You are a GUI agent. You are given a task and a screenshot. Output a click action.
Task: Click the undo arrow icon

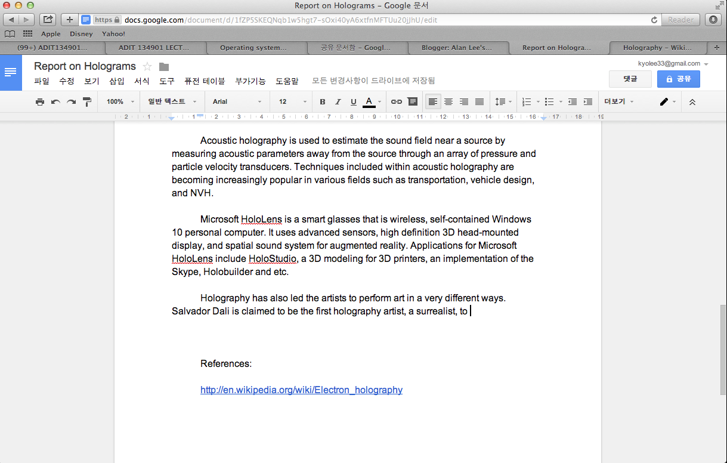coord(55,102)
